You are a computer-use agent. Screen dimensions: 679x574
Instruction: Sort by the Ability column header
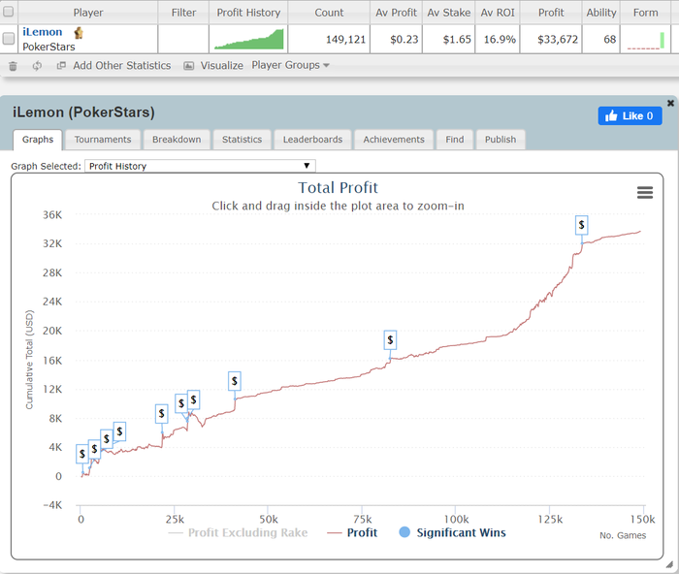pyautogui.click(x=601, y=13)
